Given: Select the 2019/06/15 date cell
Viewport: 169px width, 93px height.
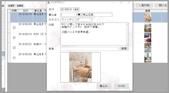Looking at the screenshot, I should point(26,38).
